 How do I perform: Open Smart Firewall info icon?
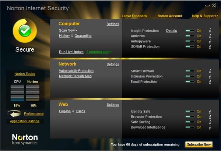pos(210,71)
